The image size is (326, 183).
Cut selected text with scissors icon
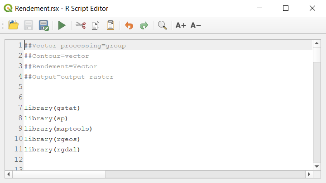pos(81,25)
